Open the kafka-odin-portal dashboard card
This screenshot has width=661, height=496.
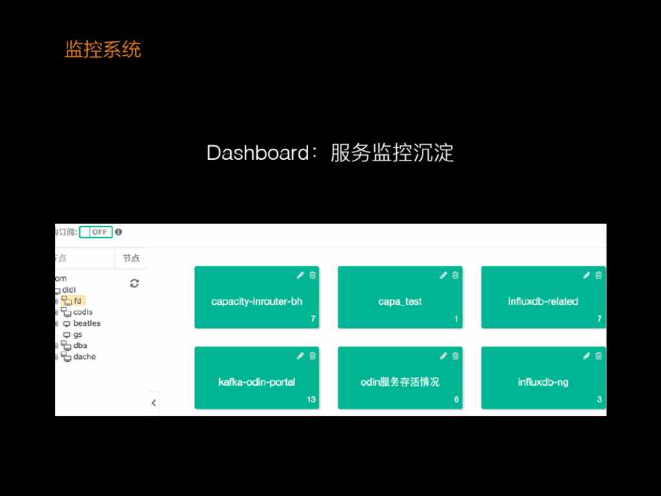click(256, 382)
